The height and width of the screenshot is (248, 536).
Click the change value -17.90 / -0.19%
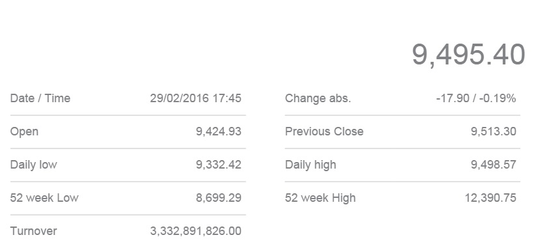(476, 98)
